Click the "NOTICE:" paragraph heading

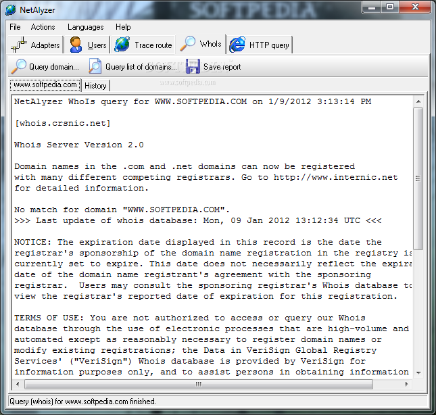point(33,242)
